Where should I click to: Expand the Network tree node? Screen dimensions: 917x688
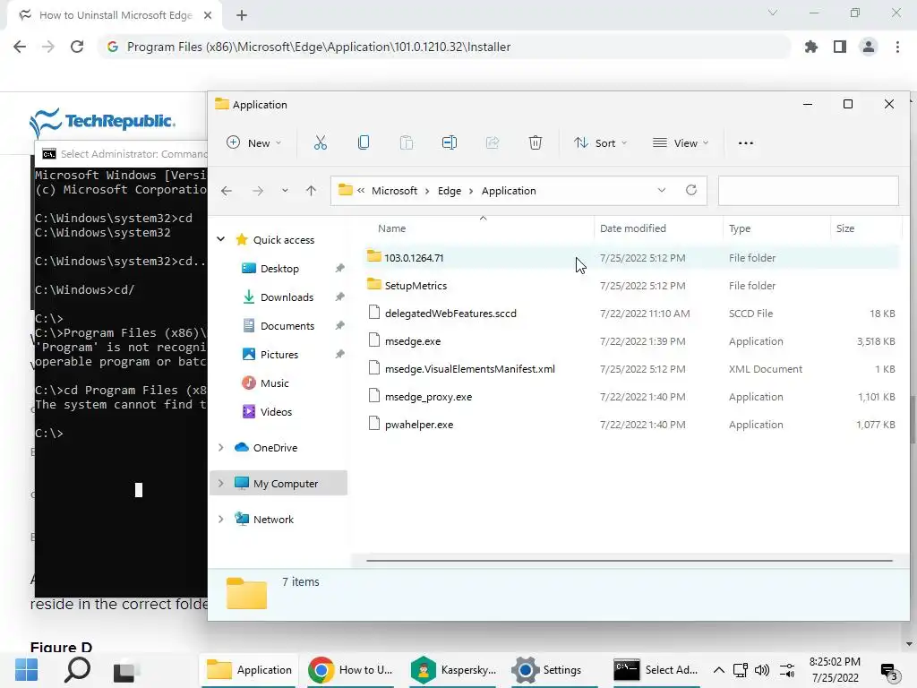point(221,519)
